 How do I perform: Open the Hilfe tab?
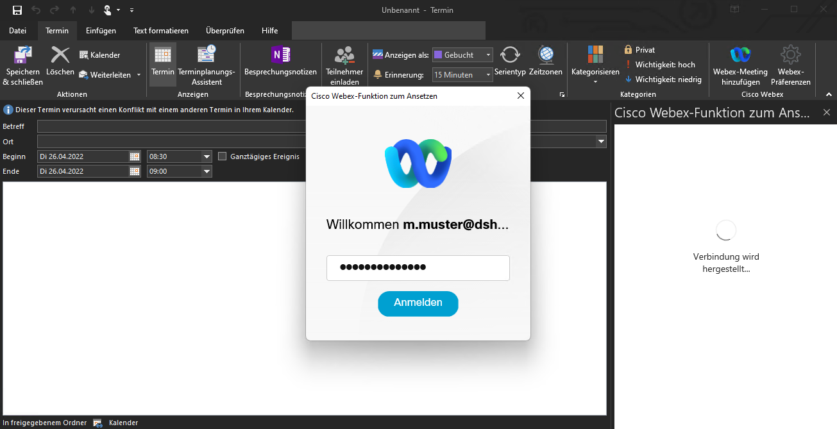[270, 31]
